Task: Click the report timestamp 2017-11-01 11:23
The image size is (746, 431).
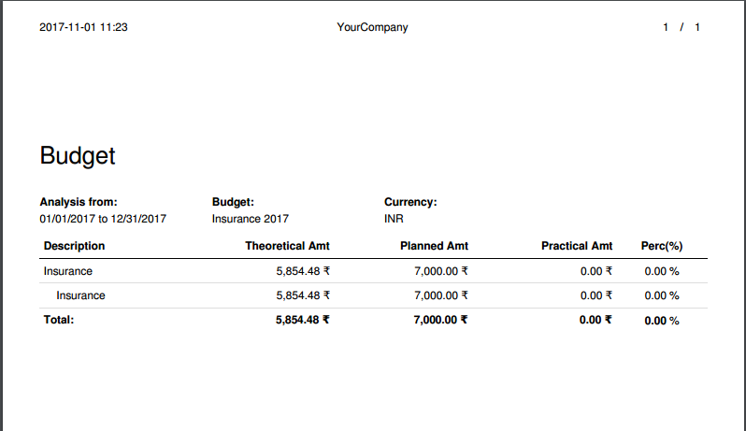Action: [83, 28]
